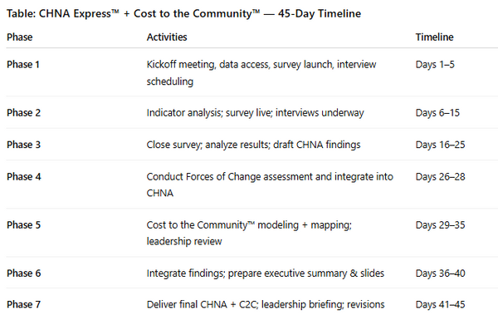Click the table title text
Screen dimensions: 498x325
click(x=184, y=13)
